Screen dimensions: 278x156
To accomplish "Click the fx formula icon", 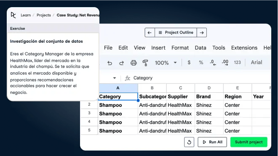I will click(x=128, y=78).
